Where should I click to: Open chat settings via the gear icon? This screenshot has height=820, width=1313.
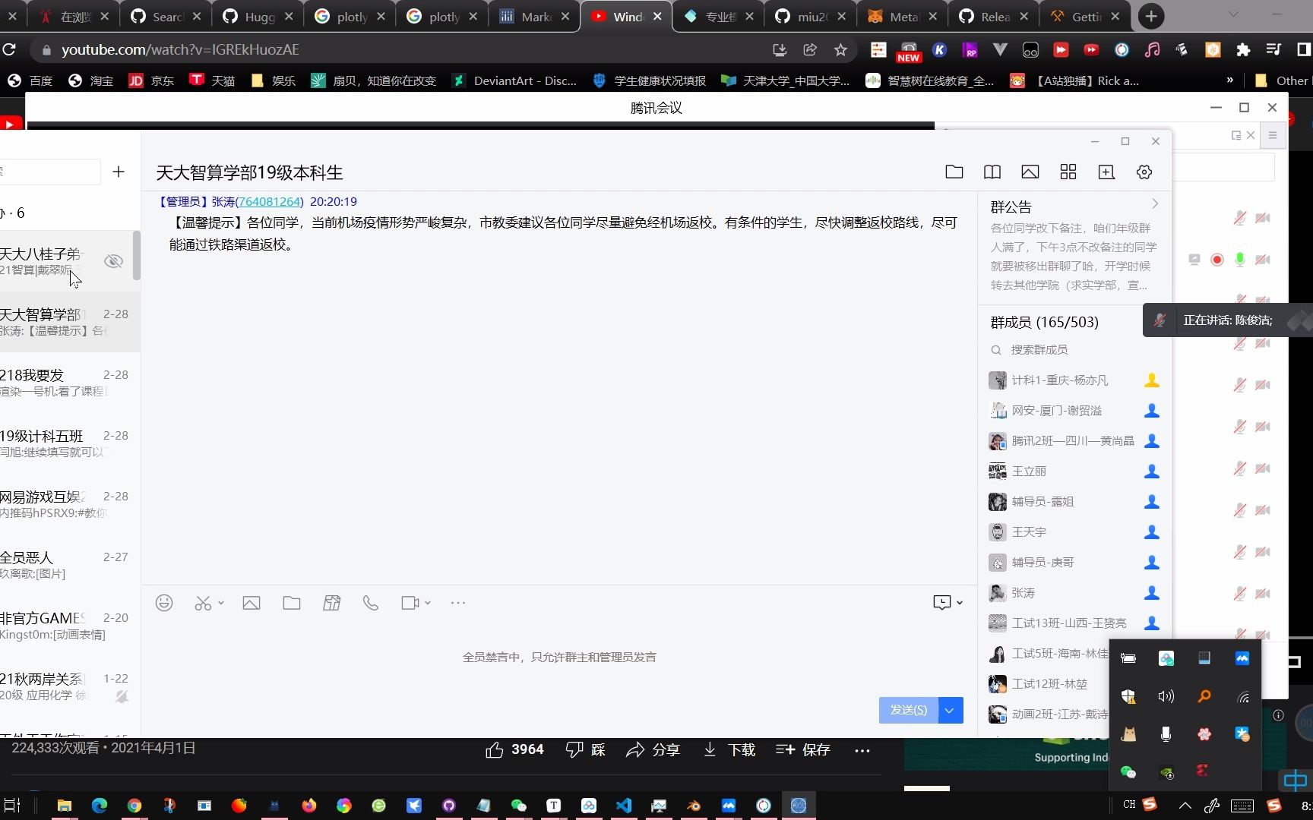pos(1144,172)
